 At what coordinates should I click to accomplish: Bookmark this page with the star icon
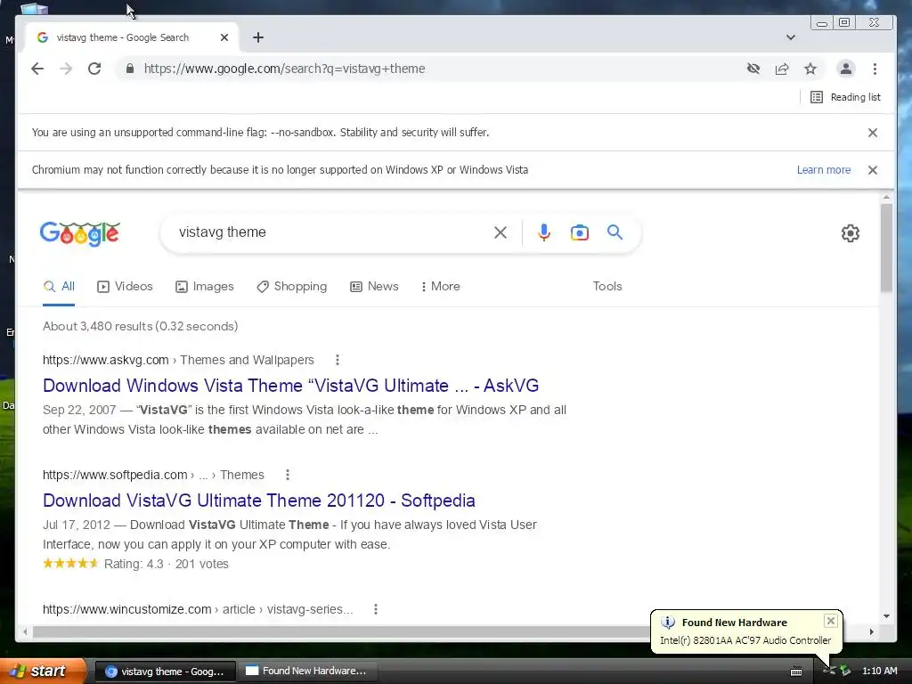tap(810, 69)
